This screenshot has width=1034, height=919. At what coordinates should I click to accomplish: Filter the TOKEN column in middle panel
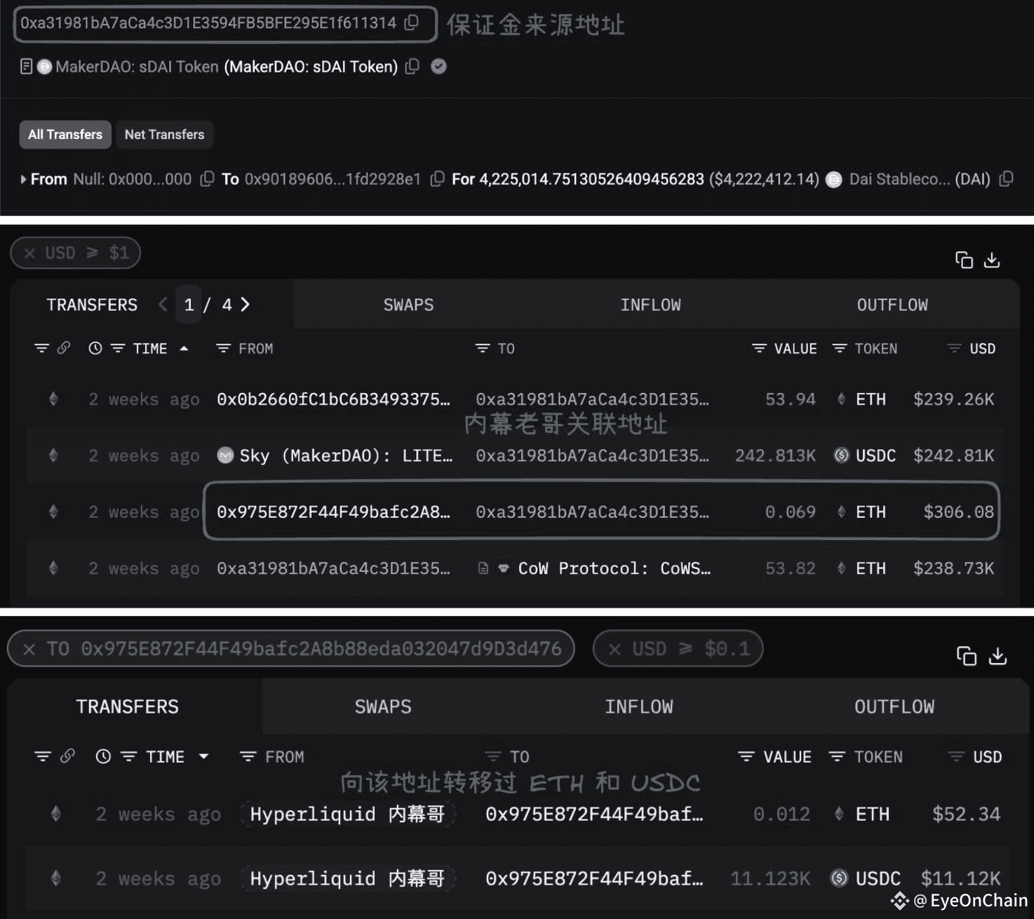point(839,348)
